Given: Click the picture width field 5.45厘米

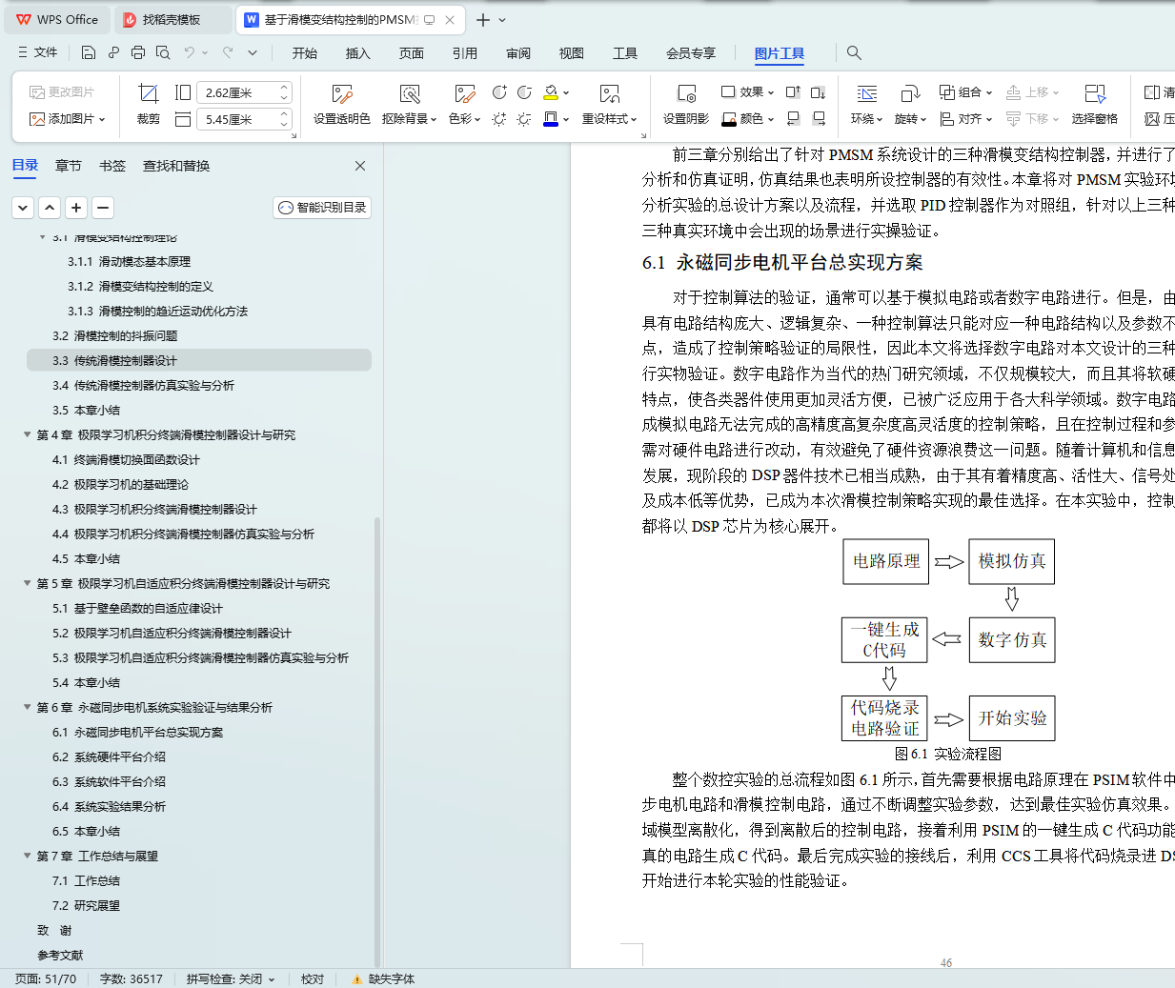Looking at the screenshot, I should tap(236, 119).
